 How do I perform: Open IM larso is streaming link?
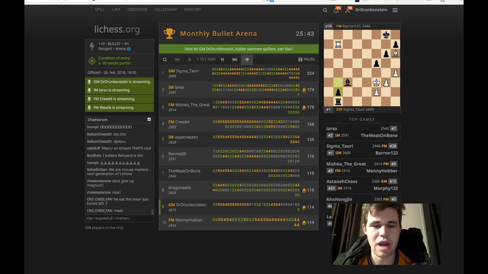point(119,90)
